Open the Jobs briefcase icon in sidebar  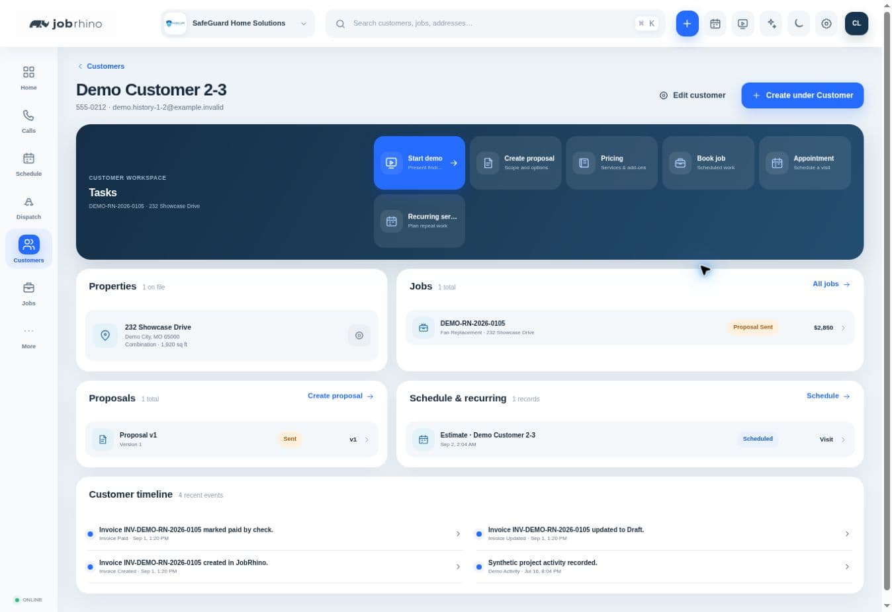click(x=28, y=288)
